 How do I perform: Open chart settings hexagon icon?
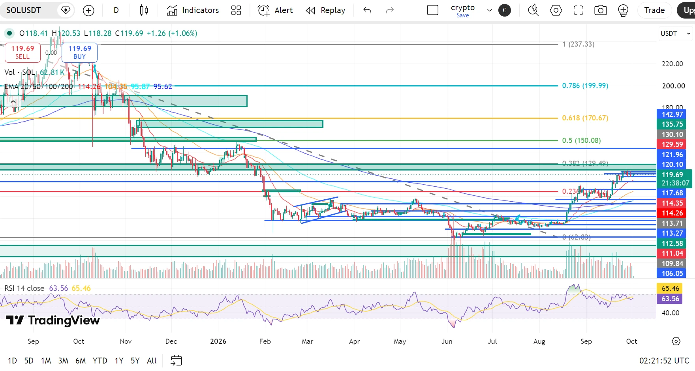coord(556,10)
